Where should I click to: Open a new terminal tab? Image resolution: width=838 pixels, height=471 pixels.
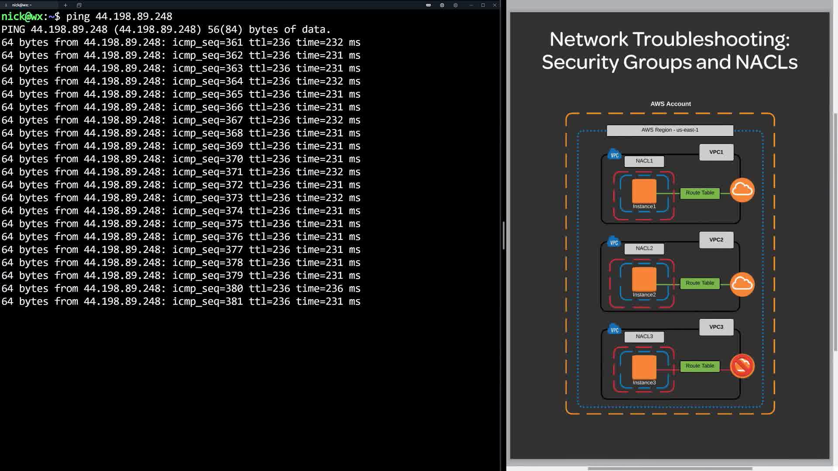click(65, 5)
